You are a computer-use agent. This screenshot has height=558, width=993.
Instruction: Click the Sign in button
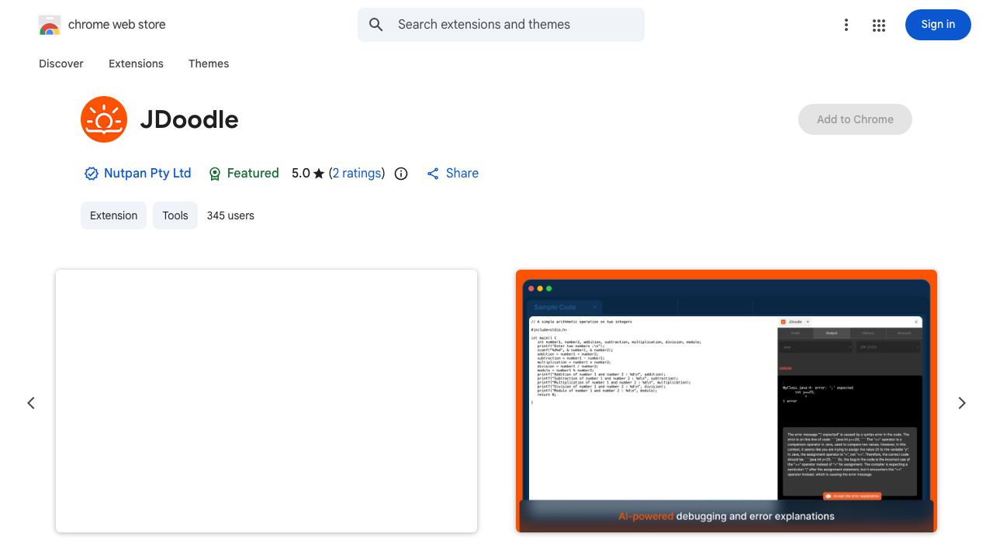[938, 25]
